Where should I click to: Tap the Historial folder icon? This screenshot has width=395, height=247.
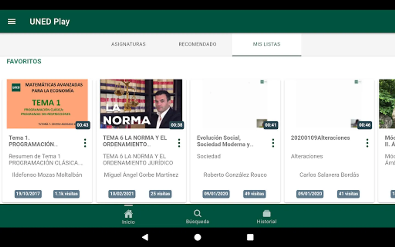point(267,213)
